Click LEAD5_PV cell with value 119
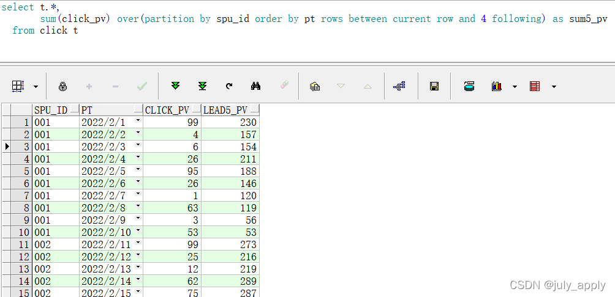 click(230, 208)
